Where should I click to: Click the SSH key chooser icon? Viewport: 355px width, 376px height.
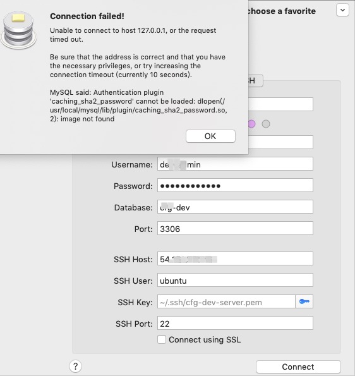pos(304,301)
